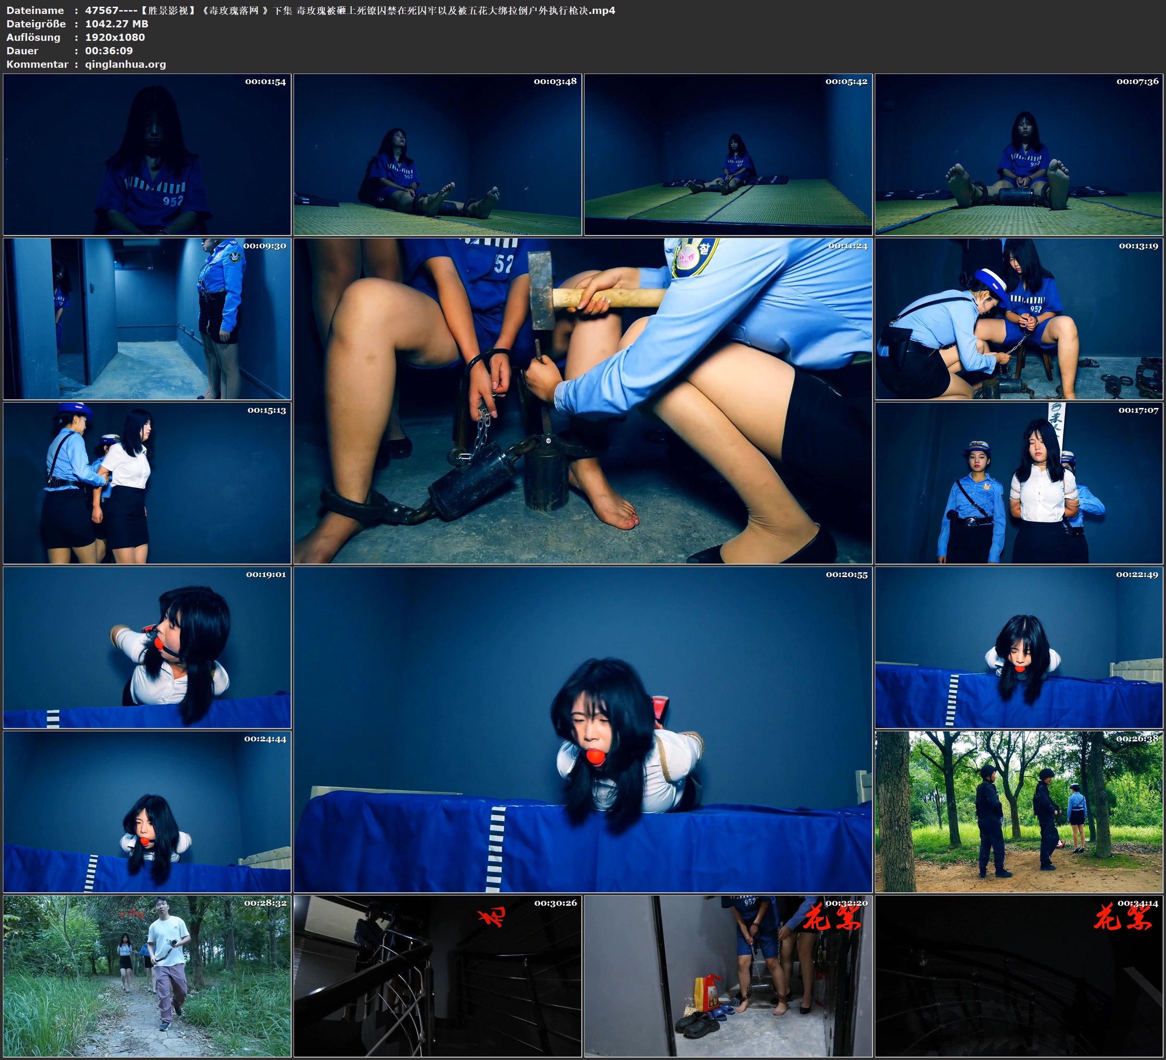The image size is (1166, 1060).
Task: Open the thumbnail stamped 00:32:20
Action: pyautogui.click(x=728, y=976)
